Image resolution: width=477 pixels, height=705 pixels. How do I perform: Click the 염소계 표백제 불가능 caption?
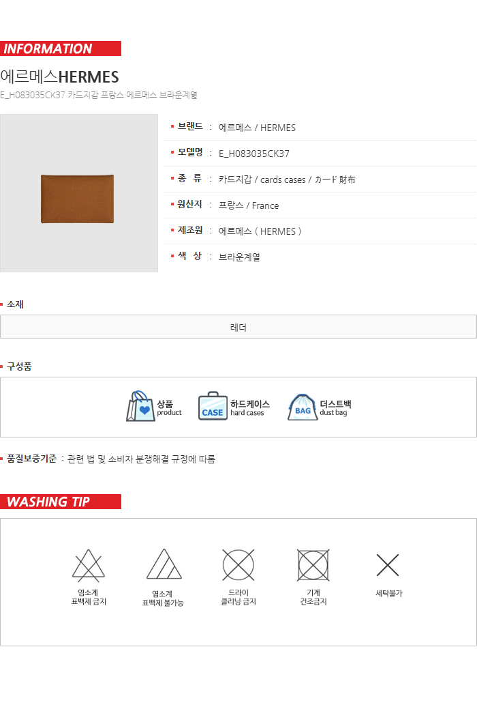coord(163,599)
